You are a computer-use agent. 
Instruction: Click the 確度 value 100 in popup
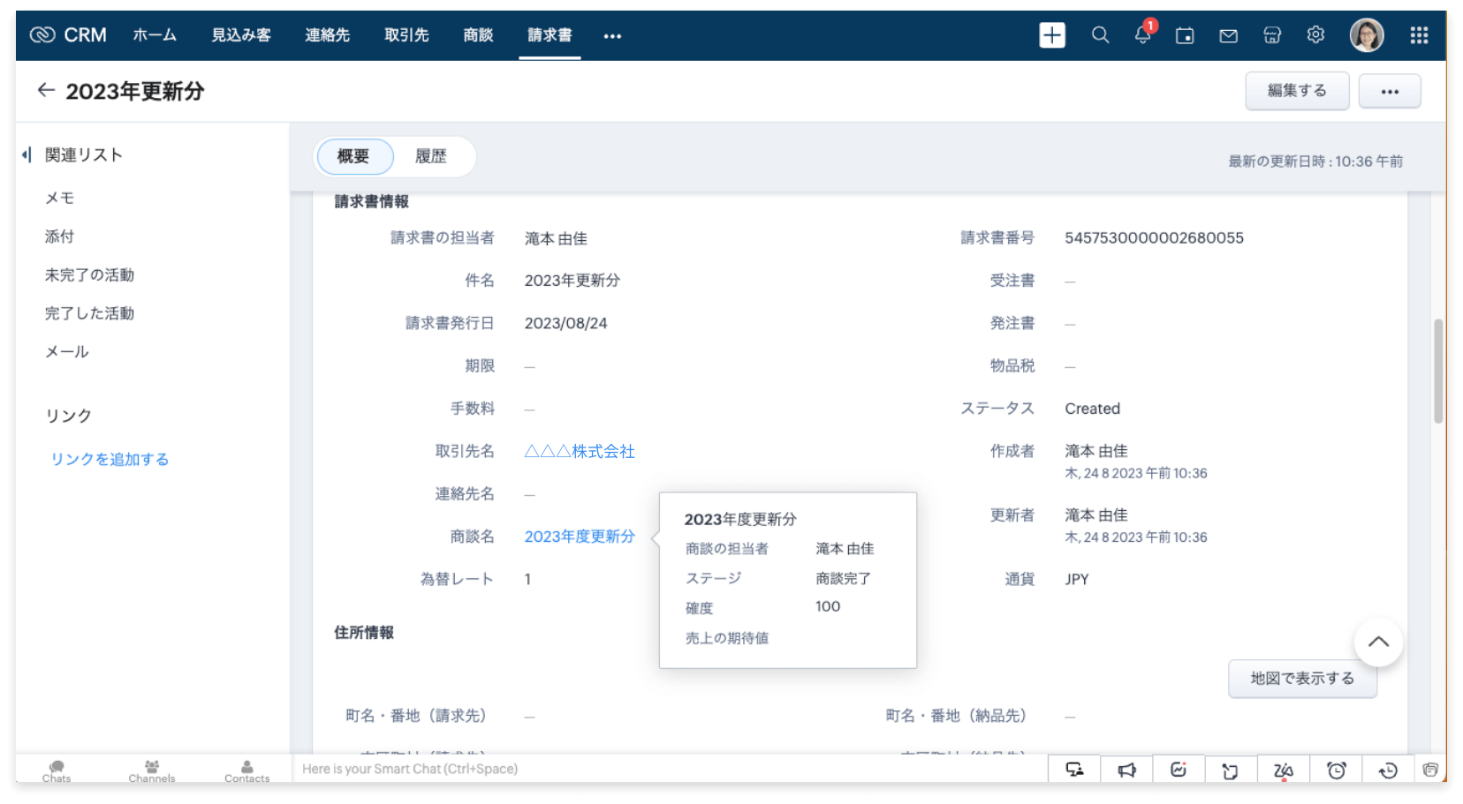tap(828, 606)
